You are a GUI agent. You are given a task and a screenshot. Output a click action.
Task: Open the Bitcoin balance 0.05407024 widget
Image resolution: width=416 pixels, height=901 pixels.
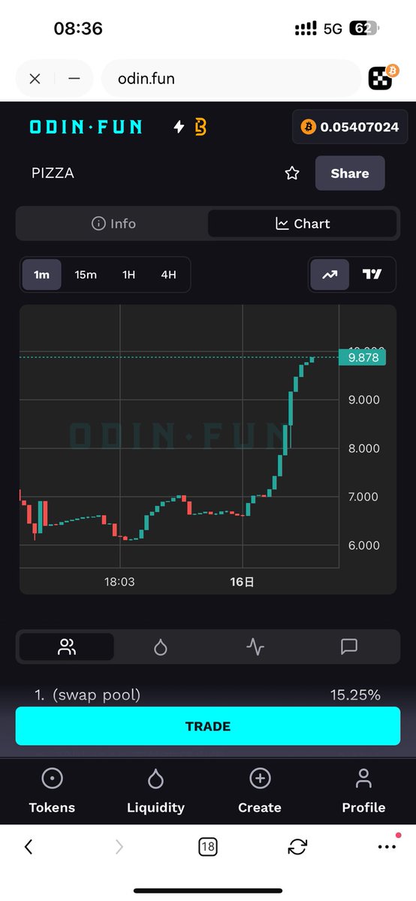pos(350,127)
